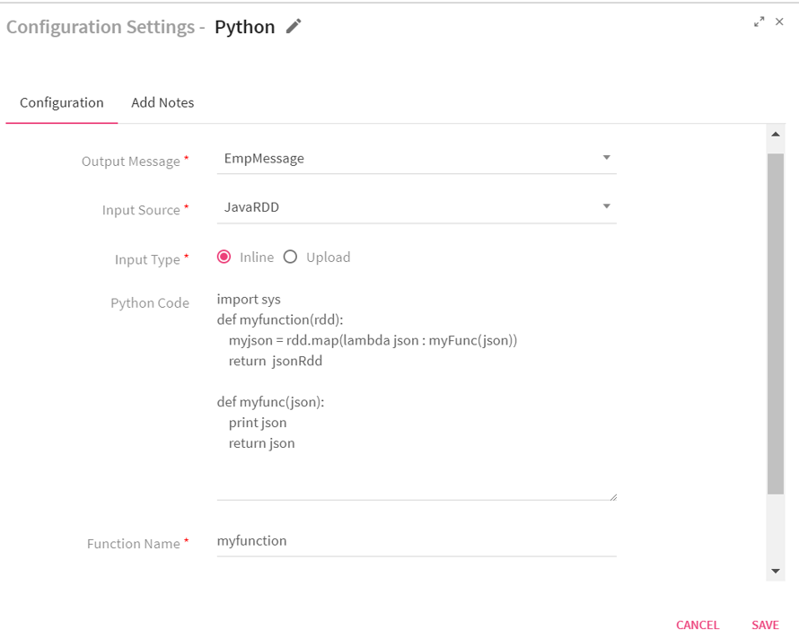
Task: Click inside the Python Code text area
Action: coord(417,395)
